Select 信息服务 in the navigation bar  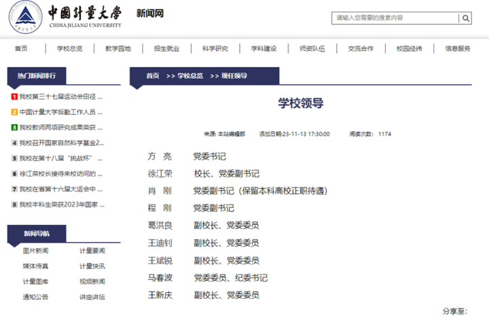pyautogui.click(x=458, y=48)
